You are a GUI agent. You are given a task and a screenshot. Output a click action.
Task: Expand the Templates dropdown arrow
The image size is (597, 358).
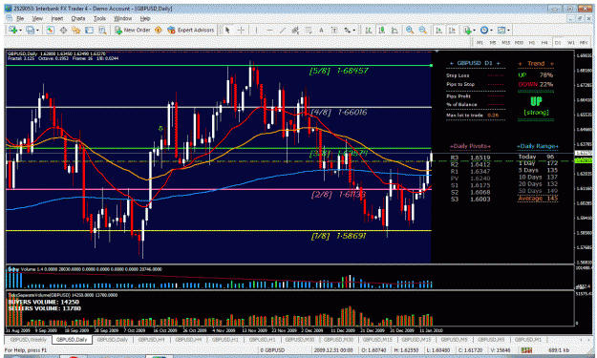[509, 30]
